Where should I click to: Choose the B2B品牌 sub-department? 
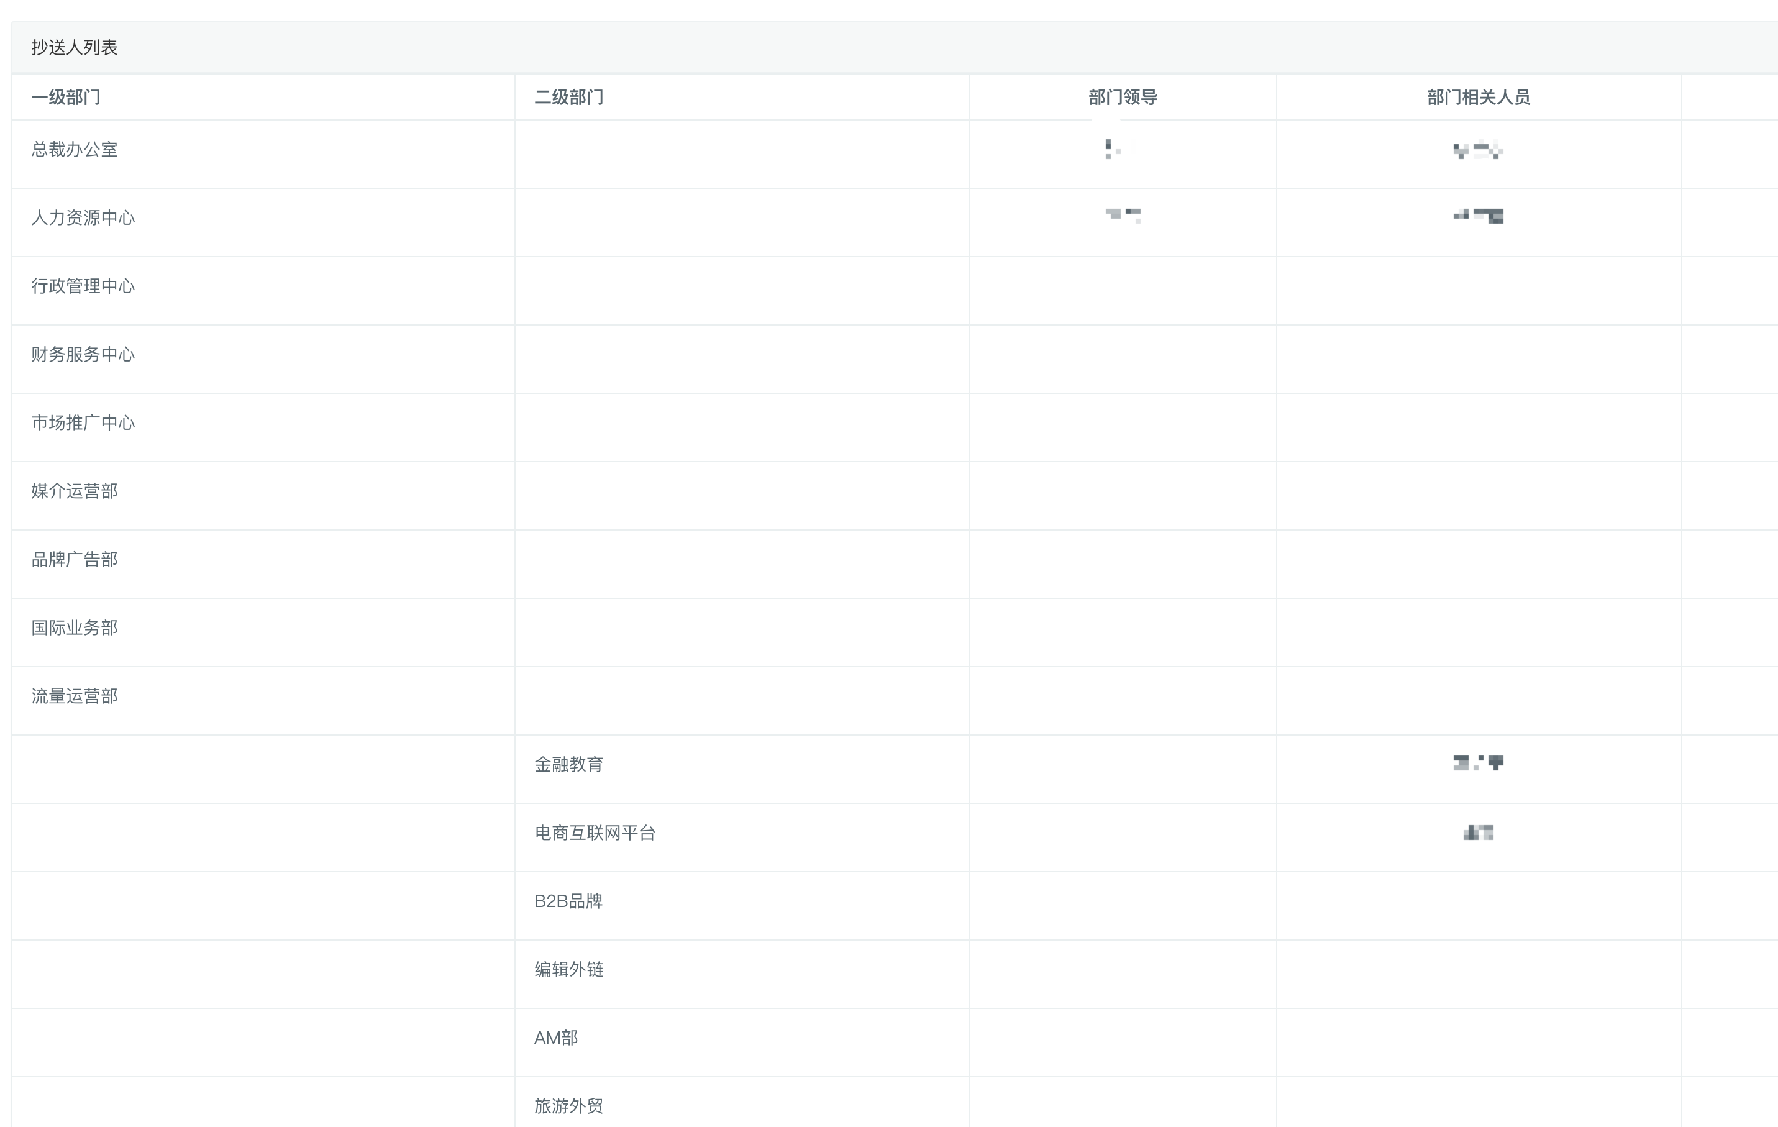pyautogui.click(x=568, y=901)
